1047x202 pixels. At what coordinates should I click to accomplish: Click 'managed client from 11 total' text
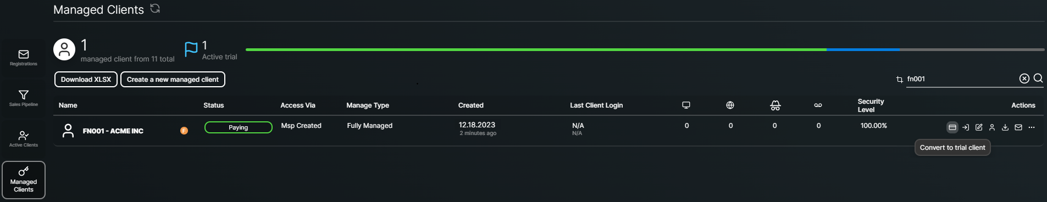pyautogui.click(x=128, y=59)
